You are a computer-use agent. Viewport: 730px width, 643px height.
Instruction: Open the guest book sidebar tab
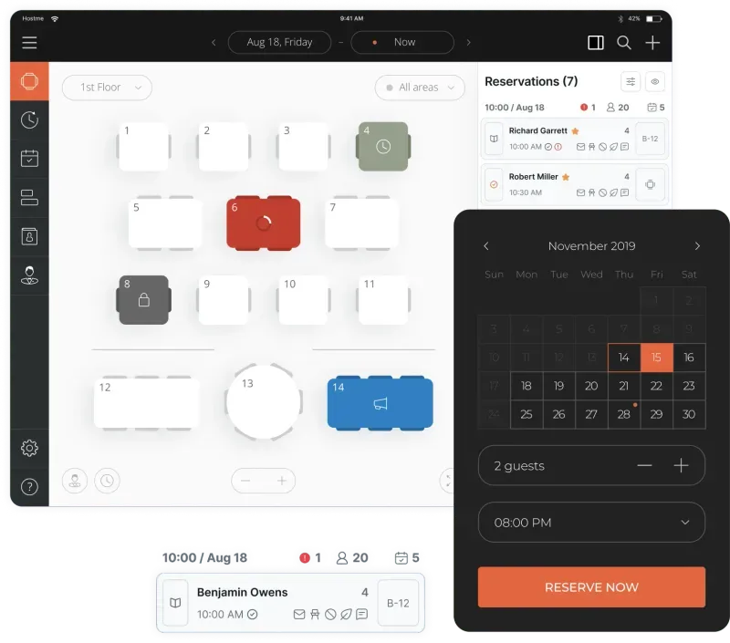pyautogui.click(x=29, y=236)
